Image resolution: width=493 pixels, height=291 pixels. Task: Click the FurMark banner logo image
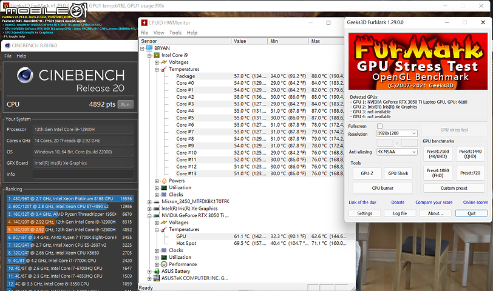[x=418, y=61]
